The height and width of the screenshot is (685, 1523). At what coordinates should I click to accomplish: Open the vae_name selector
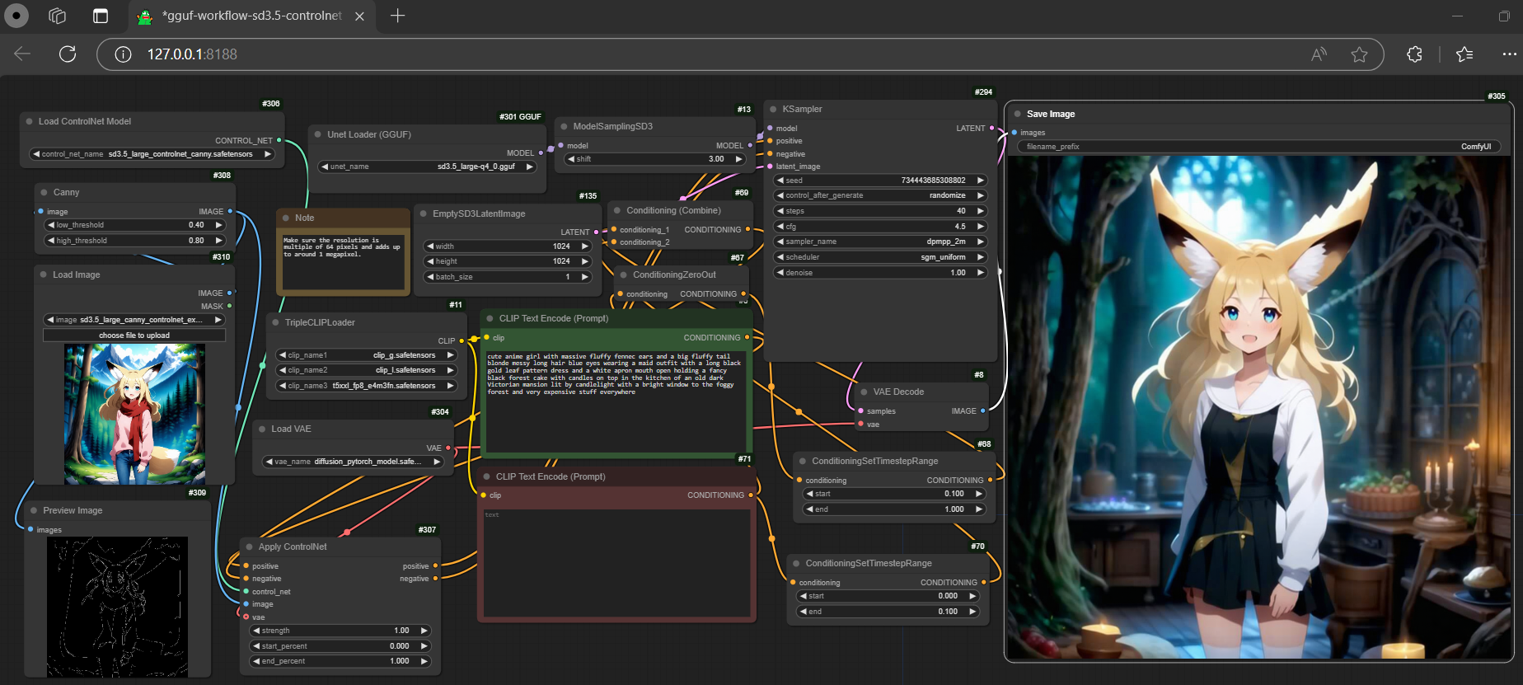click(x=354, y=462)
